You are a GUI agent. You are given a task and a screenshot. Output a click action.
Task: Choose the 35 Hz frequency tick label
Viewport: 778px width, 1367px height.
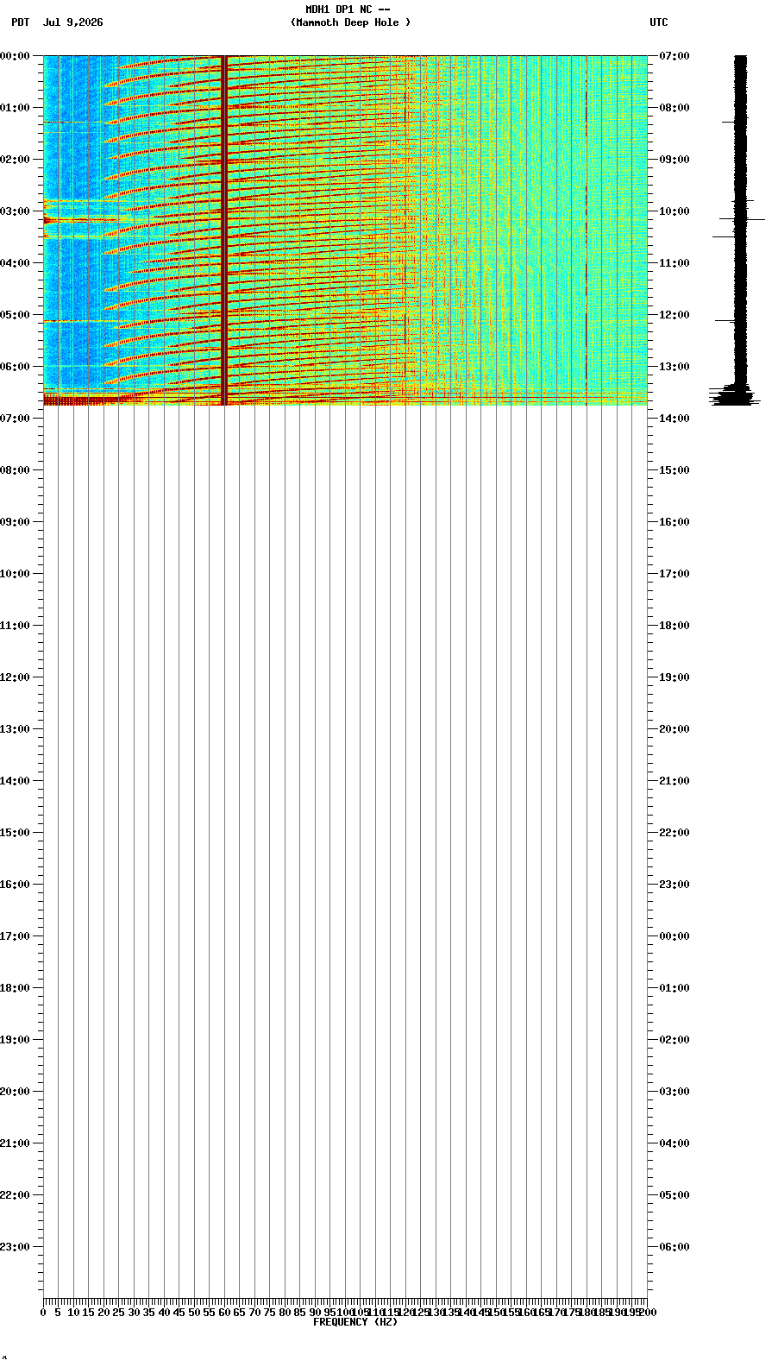[x=148, y=1313]
